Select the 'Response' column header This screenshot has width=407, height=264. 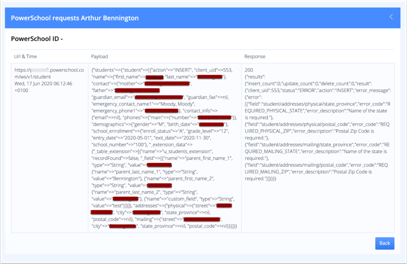pos(255,56)
